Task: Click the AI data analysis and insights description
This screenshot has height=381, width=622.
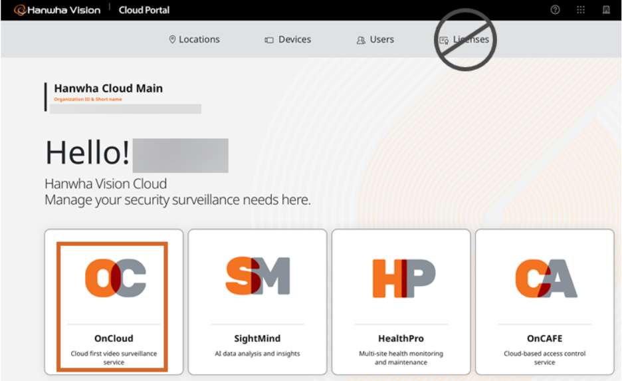Action: (257, 354)
